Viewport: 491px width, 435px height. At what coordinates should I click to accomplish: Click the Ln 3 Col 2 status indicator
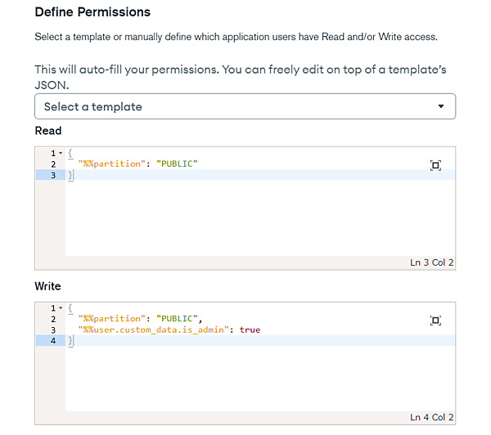(431, 262)
